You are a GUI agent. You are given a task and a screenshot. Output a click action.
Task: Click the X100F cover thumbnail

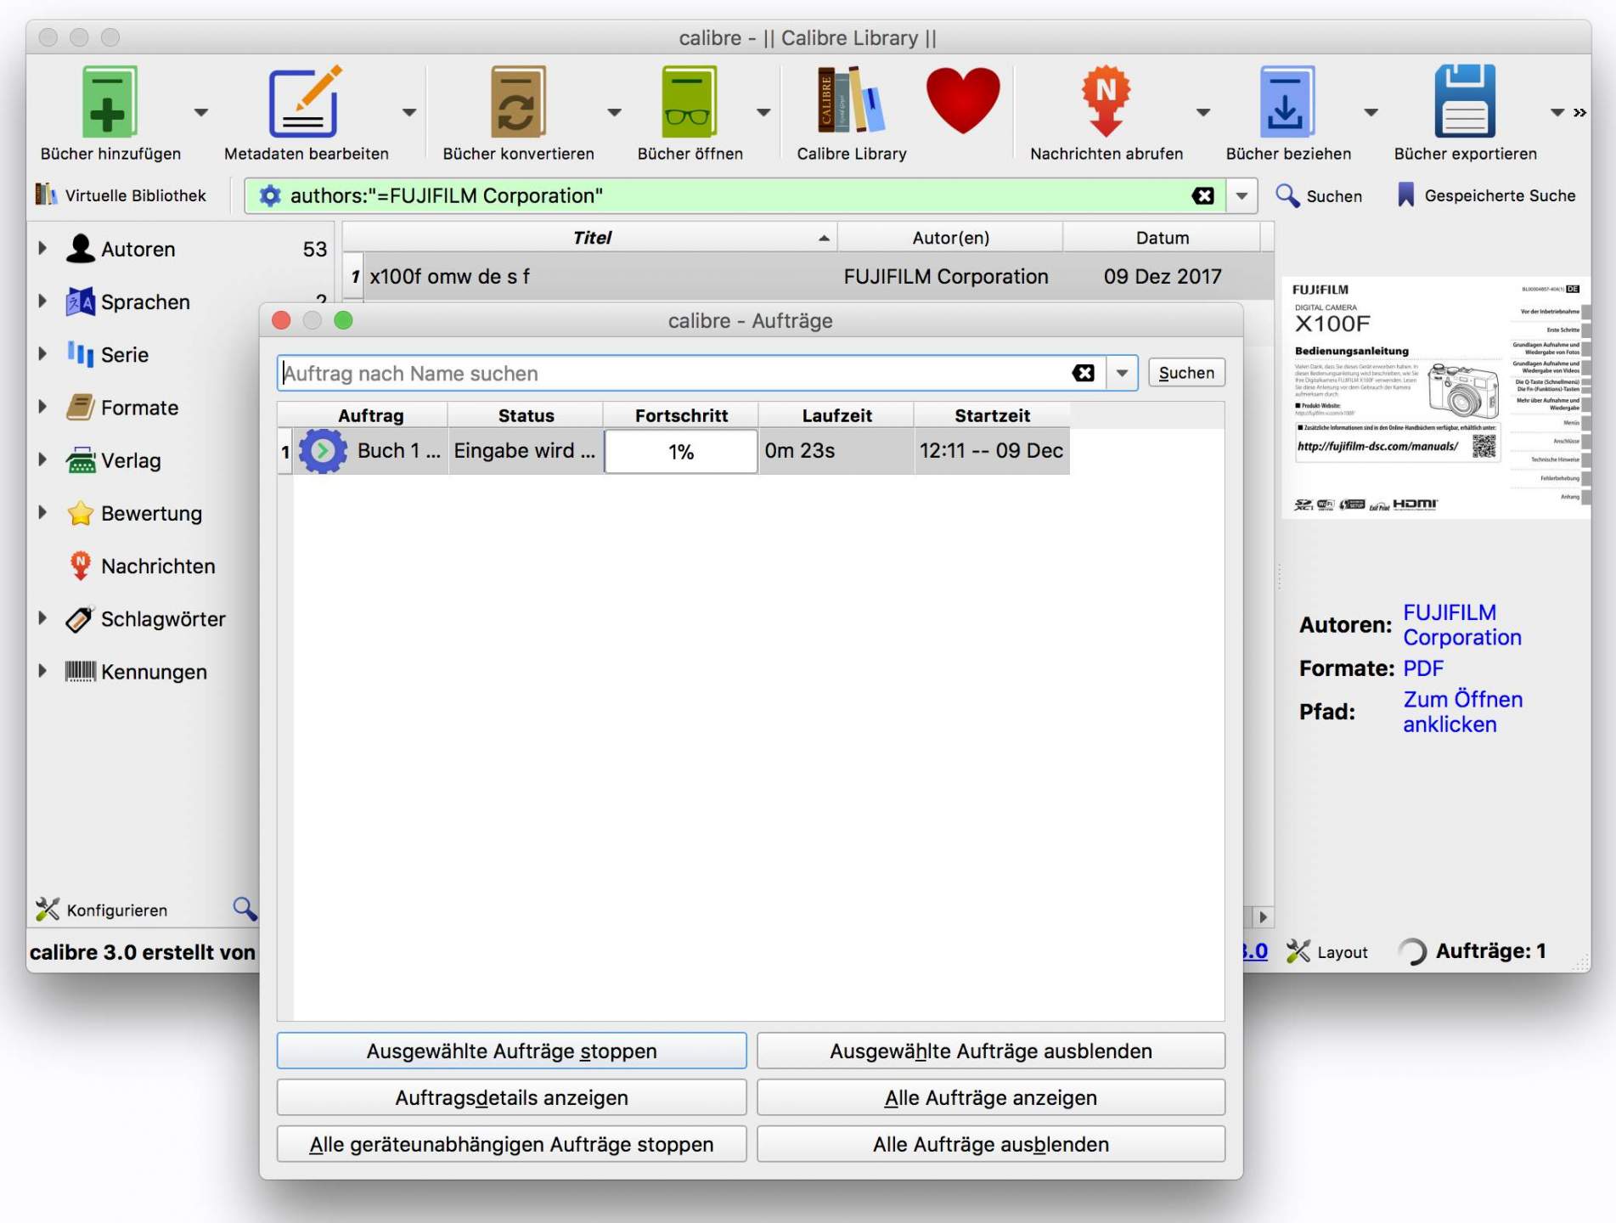pos(1435,397)
